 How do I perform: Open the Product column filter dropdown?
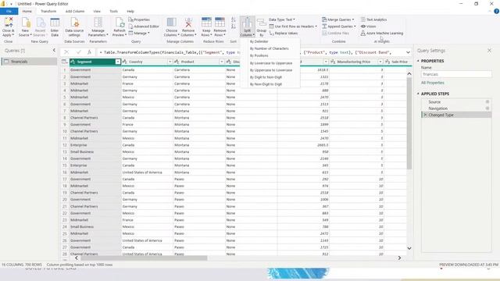pyautogui.click(x=222, y=62)
